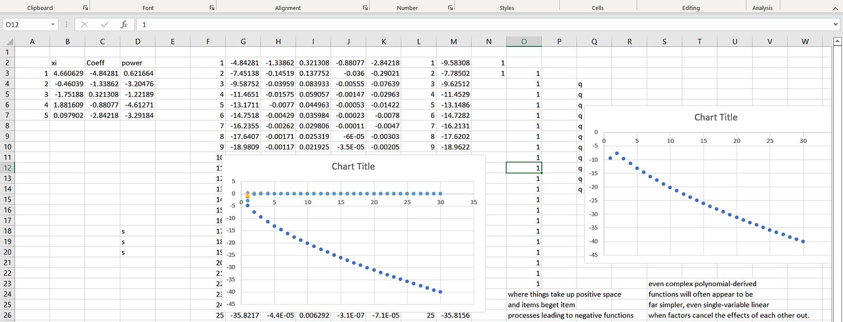The width and height of the screenshot is (843, 322).
Task: Open the Alignment settings dialog launcher
Action: tap(365, 8)
